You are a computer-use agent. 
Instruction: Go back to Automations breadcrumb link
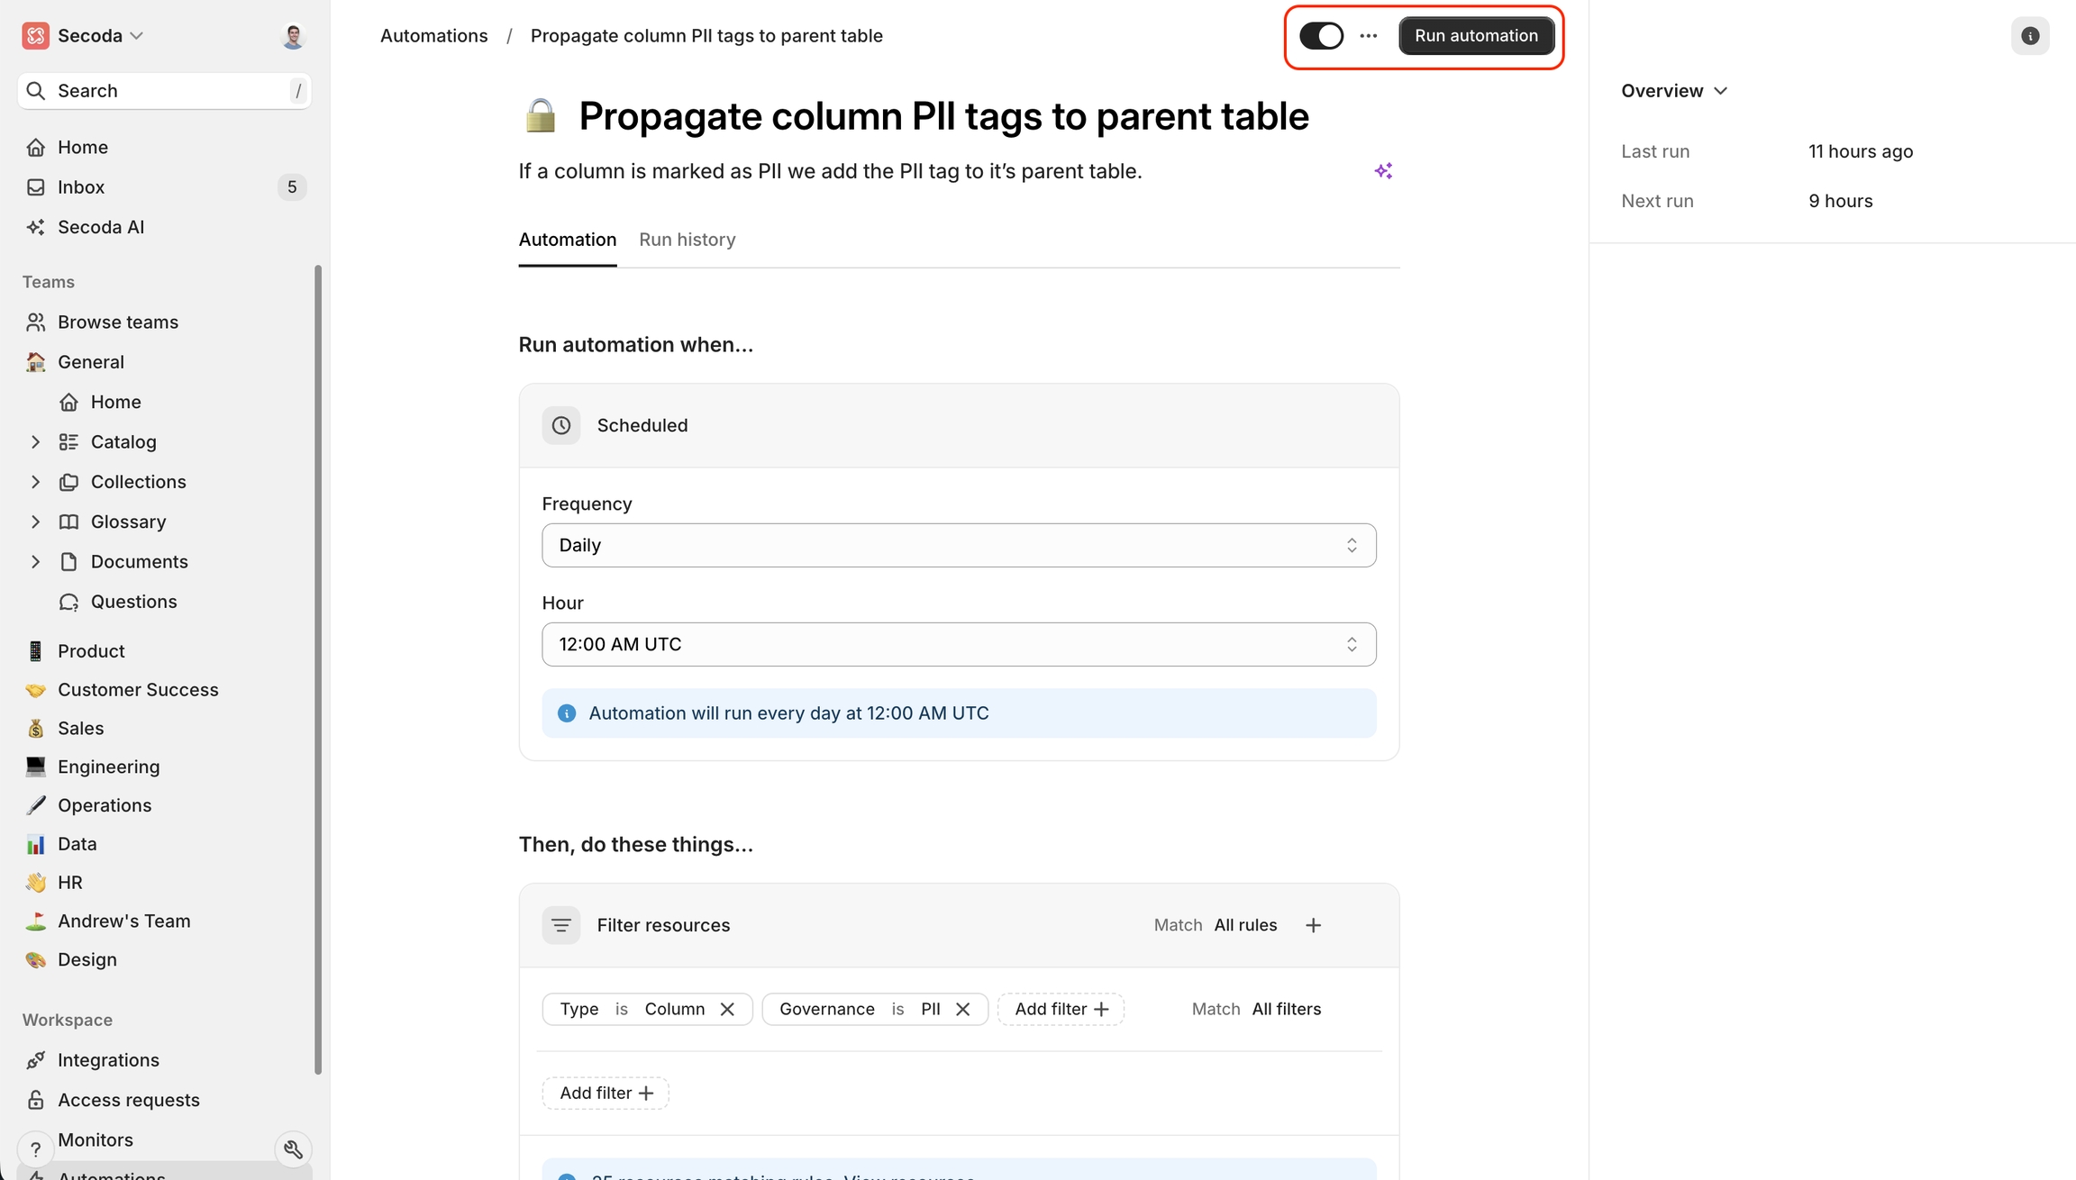point(433,36)
